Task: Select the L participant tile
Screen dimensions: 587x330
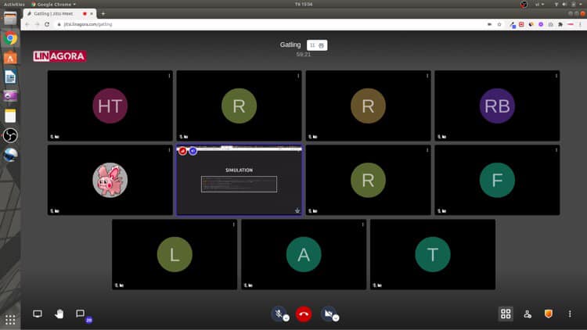Action: (x=175, y=254)
